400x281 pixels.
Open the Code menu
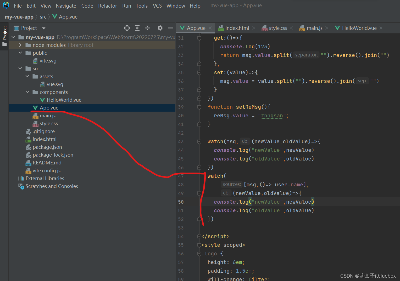tap(87, 6)
